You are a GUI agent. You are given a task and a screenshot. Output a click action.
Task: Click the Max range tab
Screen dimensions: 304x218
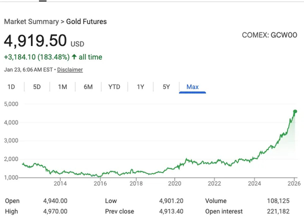192,87
